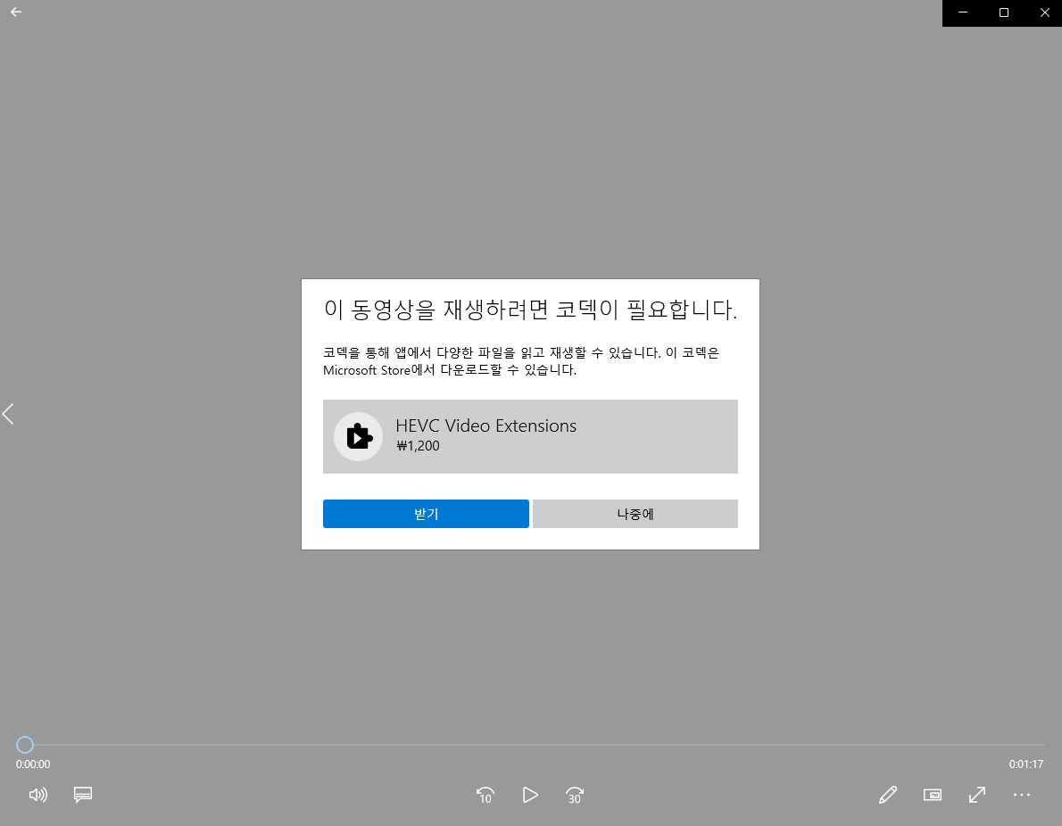Click the HEVC codec puzzle icon
The image size is (1062, 826).
click(358, 437)
